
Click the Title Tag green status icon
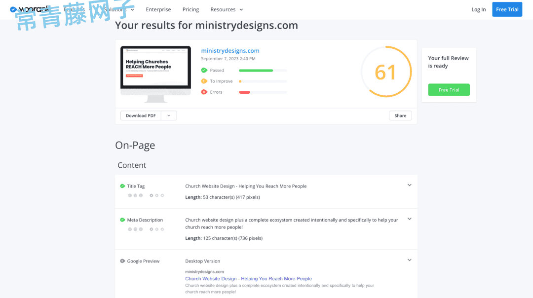tap(122, 186)
